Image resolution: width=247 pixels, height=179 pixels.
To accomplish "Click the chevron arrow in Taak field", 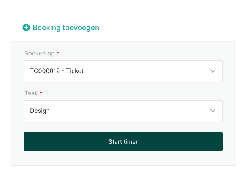I will tap(212, 111).
